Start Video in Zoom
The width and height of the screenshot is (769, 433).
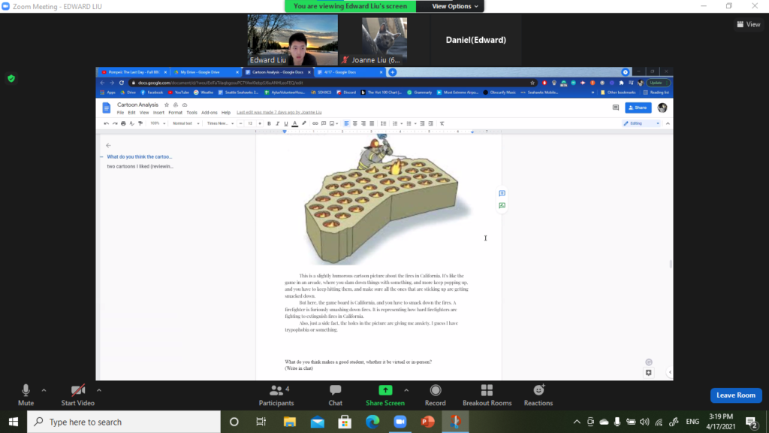(77, 395)
